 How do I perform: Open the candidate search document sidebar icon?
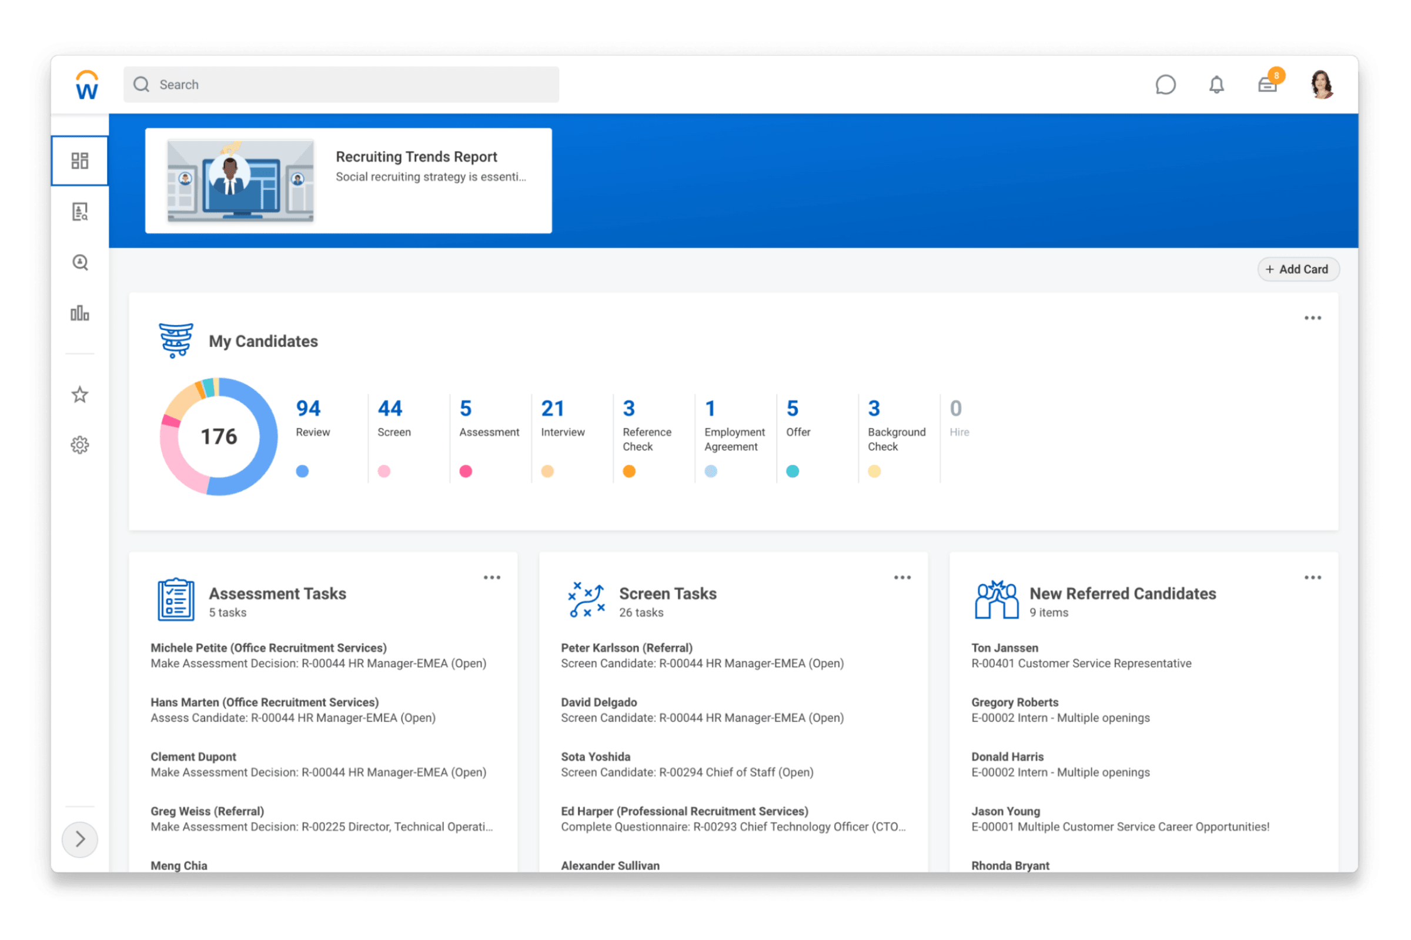(x=80, y=211)
